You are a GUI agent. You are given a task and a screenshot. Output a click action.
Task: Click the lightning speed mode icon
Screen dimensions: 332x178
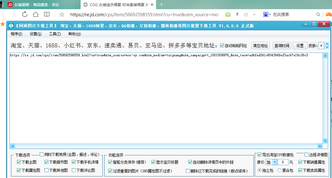coord(237,14)
